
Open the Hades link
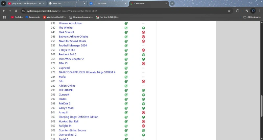coord(62,99)
